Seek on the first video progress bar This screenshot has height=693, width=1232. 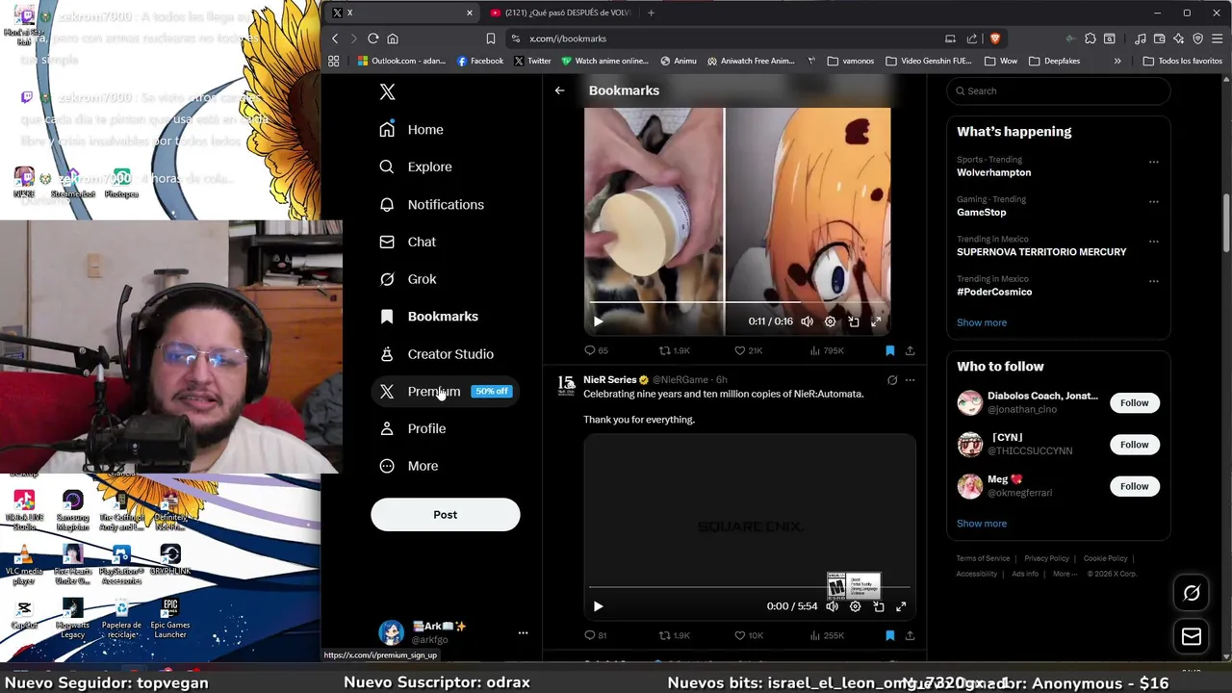pyautogui.click(x=737, y=302)
